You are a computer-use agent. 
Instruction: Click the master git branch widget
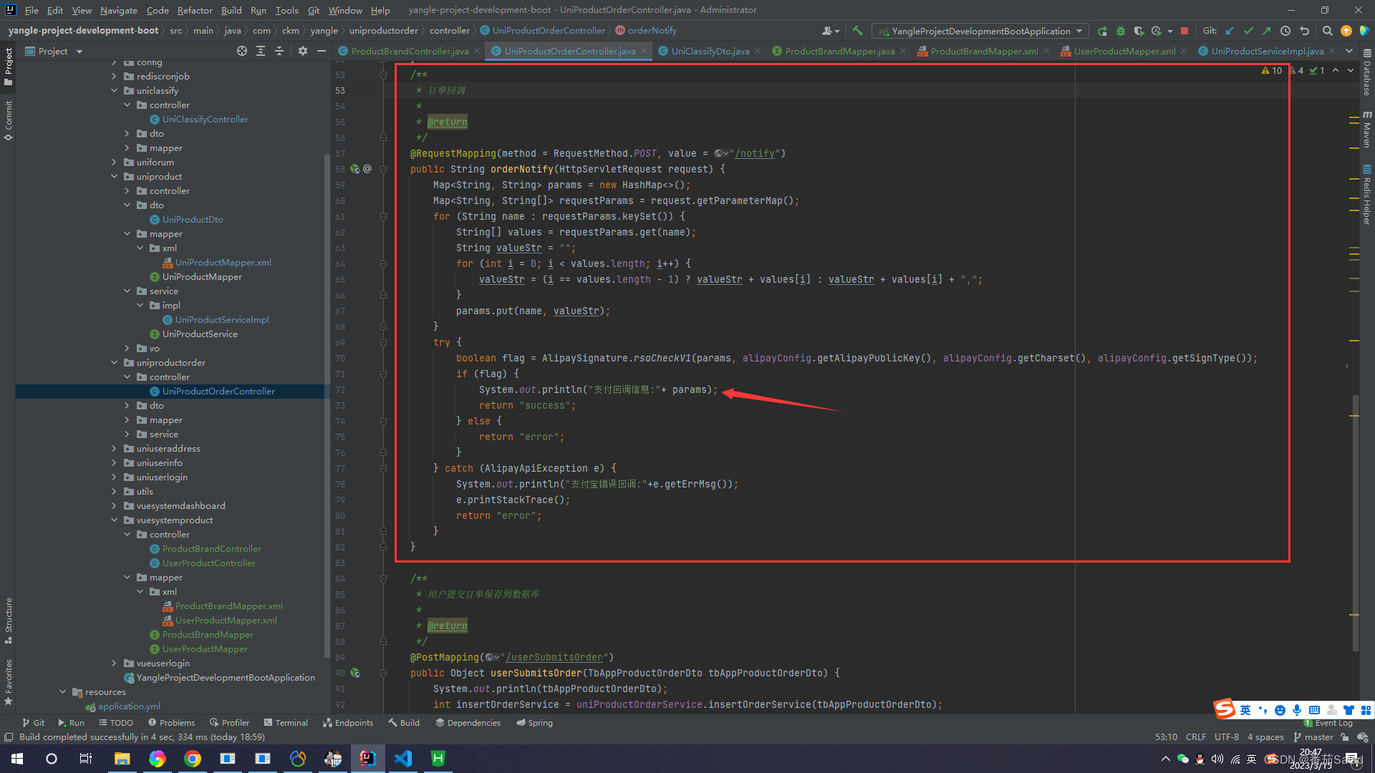click(1313, 737)
